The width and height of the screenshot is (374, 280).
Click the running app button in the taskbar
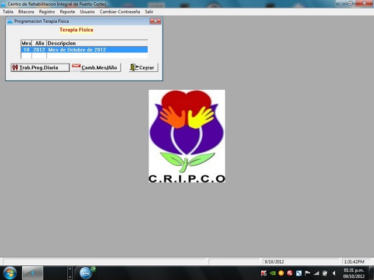[33, 273]
